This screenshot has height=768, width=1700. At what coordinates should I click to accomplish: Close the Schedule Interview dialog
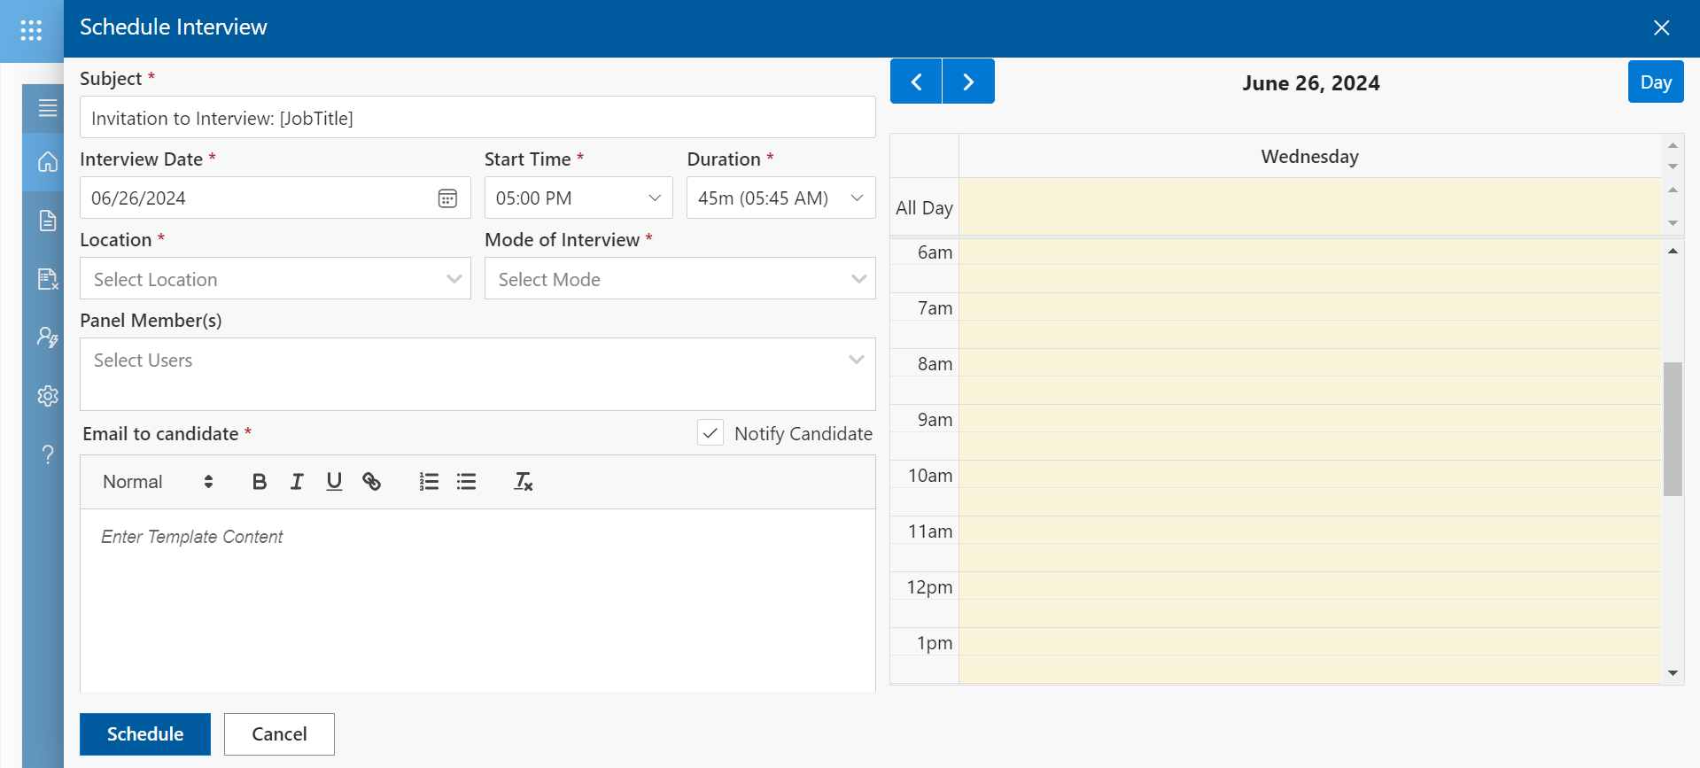point(1662,28)
